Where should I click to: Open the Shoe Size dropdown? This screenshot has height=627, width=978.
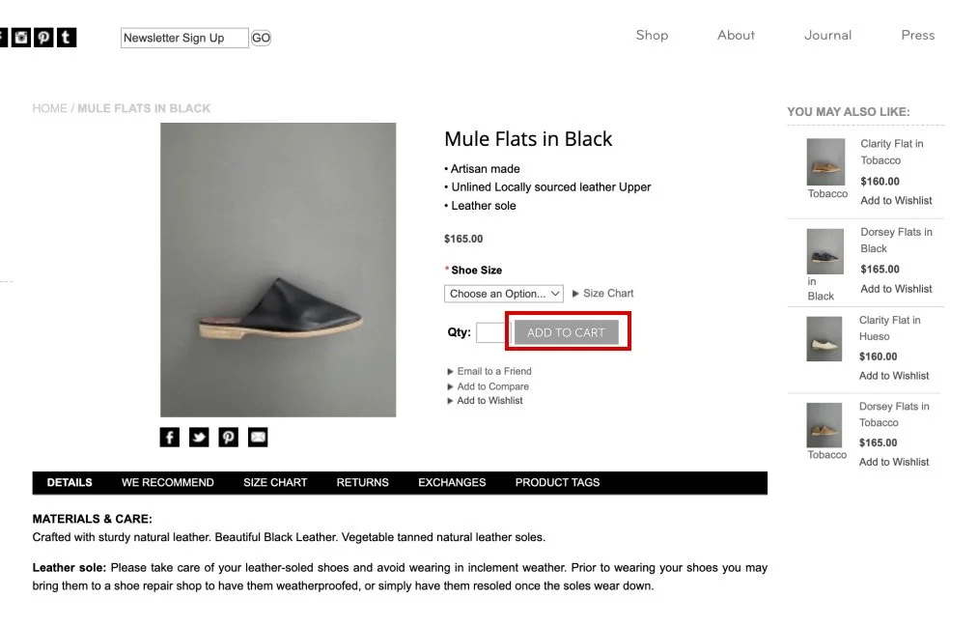504,294
